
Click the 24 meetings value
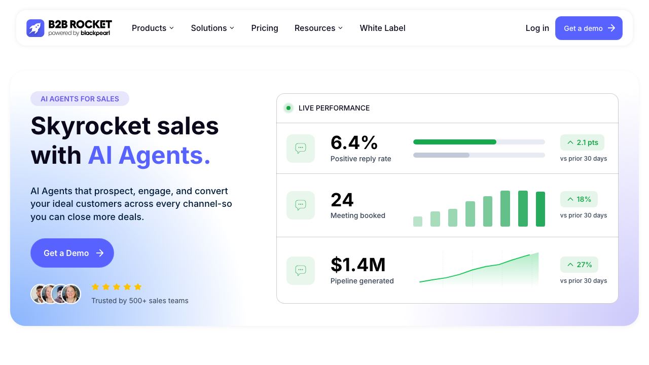(342, 200)
